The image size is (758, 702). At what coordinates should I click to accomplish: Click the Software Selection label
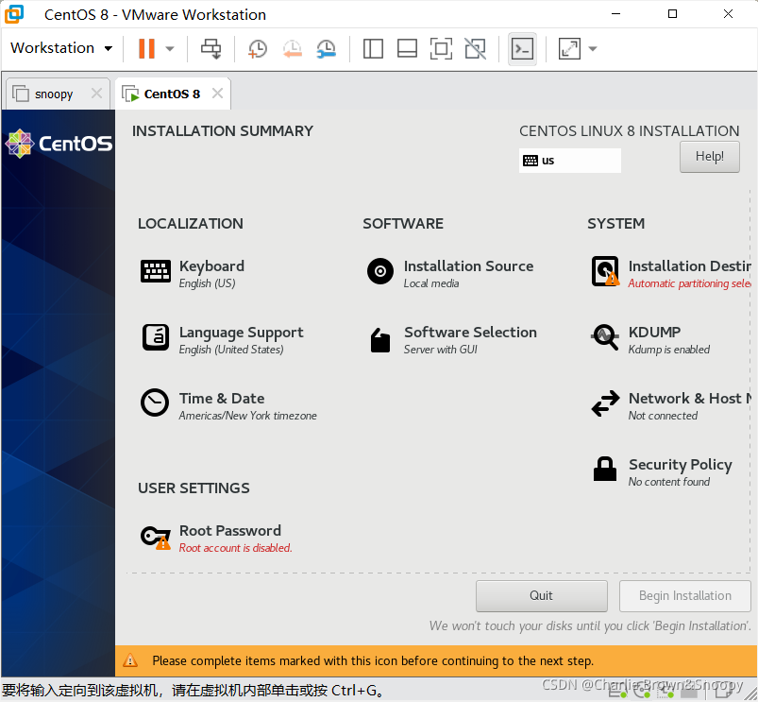point(470,333)
